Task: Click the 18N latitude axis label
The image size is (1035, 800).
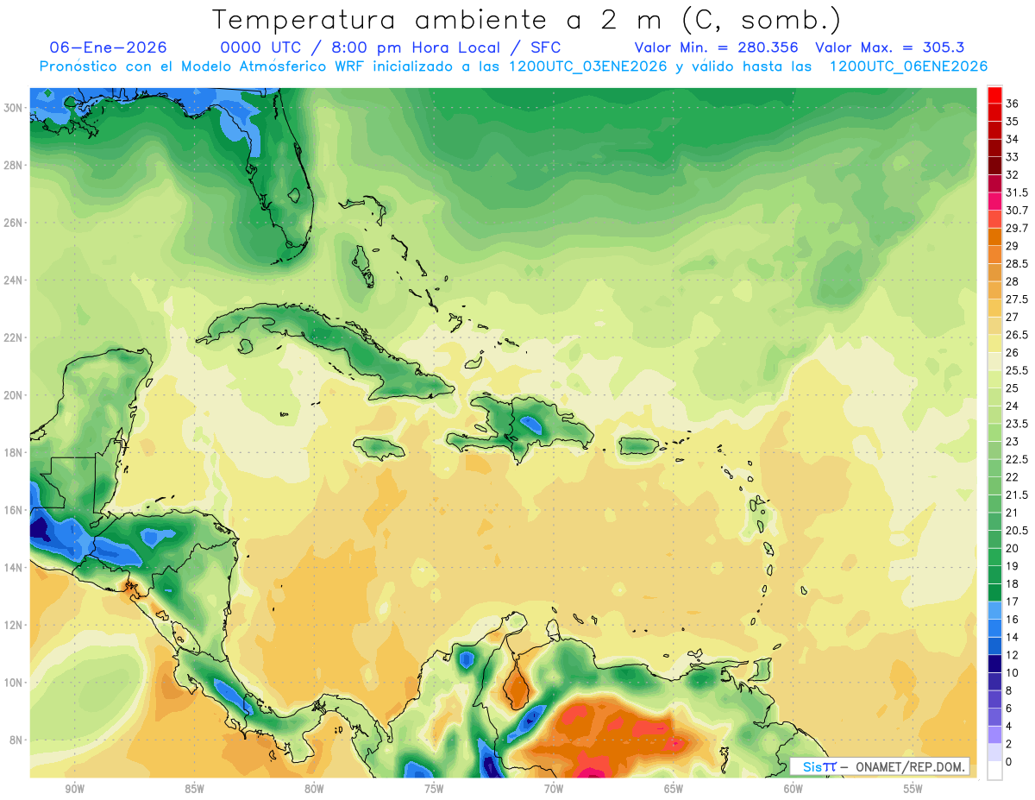Action: [13, 452]
